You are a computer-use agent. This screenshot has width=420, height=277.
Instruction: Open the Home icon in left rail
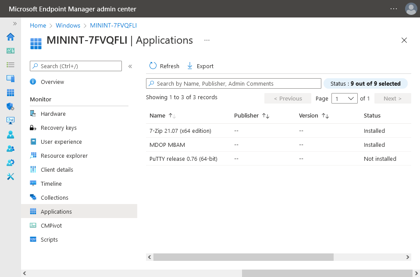pyautogui.click(x=11, y=37)
